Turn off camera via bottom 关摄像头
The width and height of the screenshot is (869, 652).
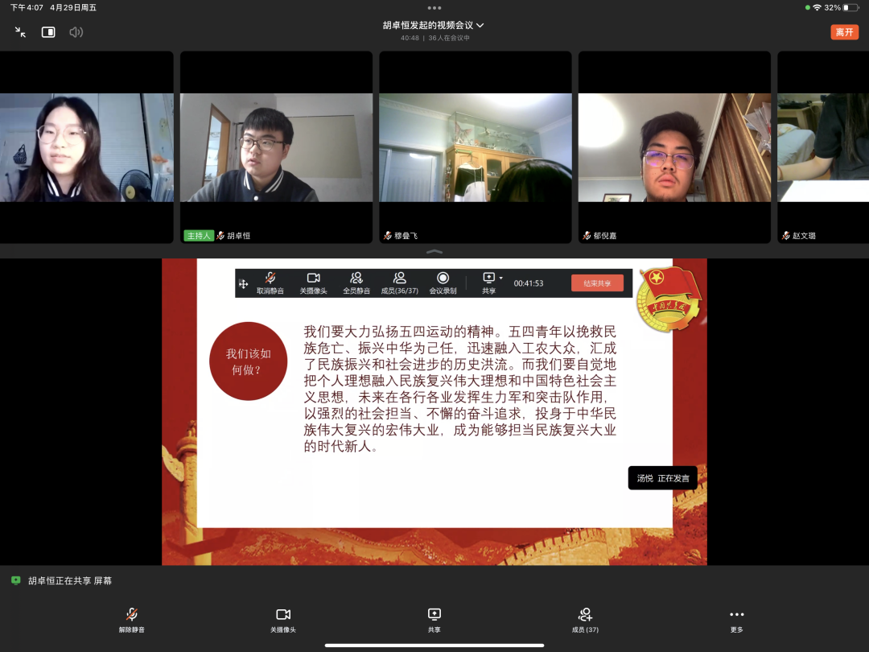tap(283, 620)
